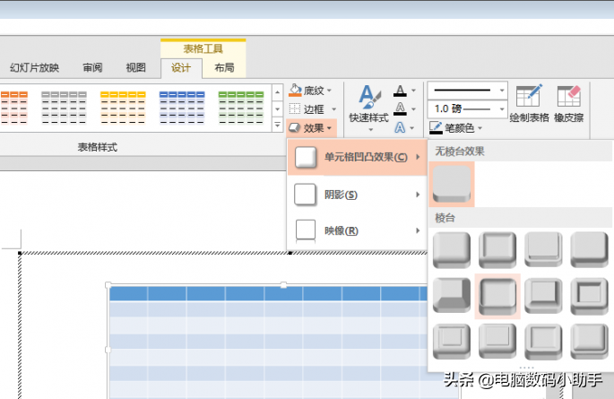The image size is (614, 399).
Task: Choose the no-bevel effect under 无棱台效果
Action: click(x=452, y=184)
